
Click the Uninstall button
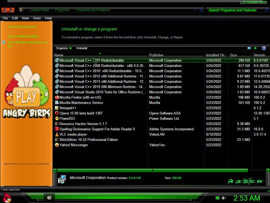[x=82, y=48]
